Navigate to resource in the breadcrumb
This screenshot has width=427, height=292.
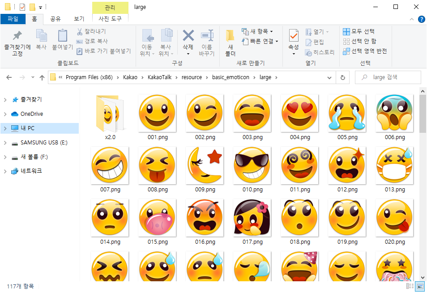pos(192,77)
